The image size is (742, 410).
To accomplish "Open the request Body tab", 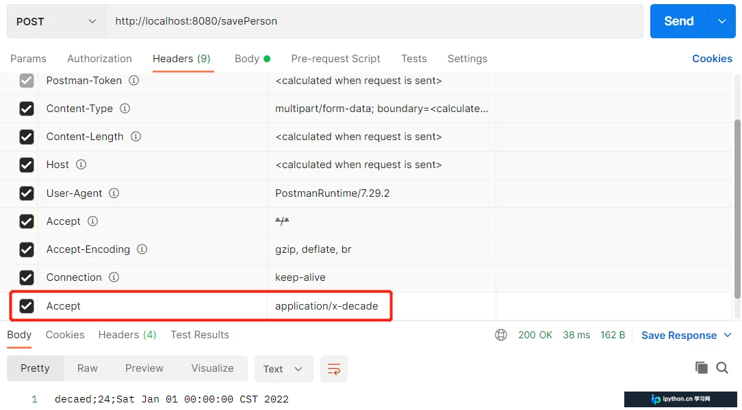I will click(x=252, y=59).
